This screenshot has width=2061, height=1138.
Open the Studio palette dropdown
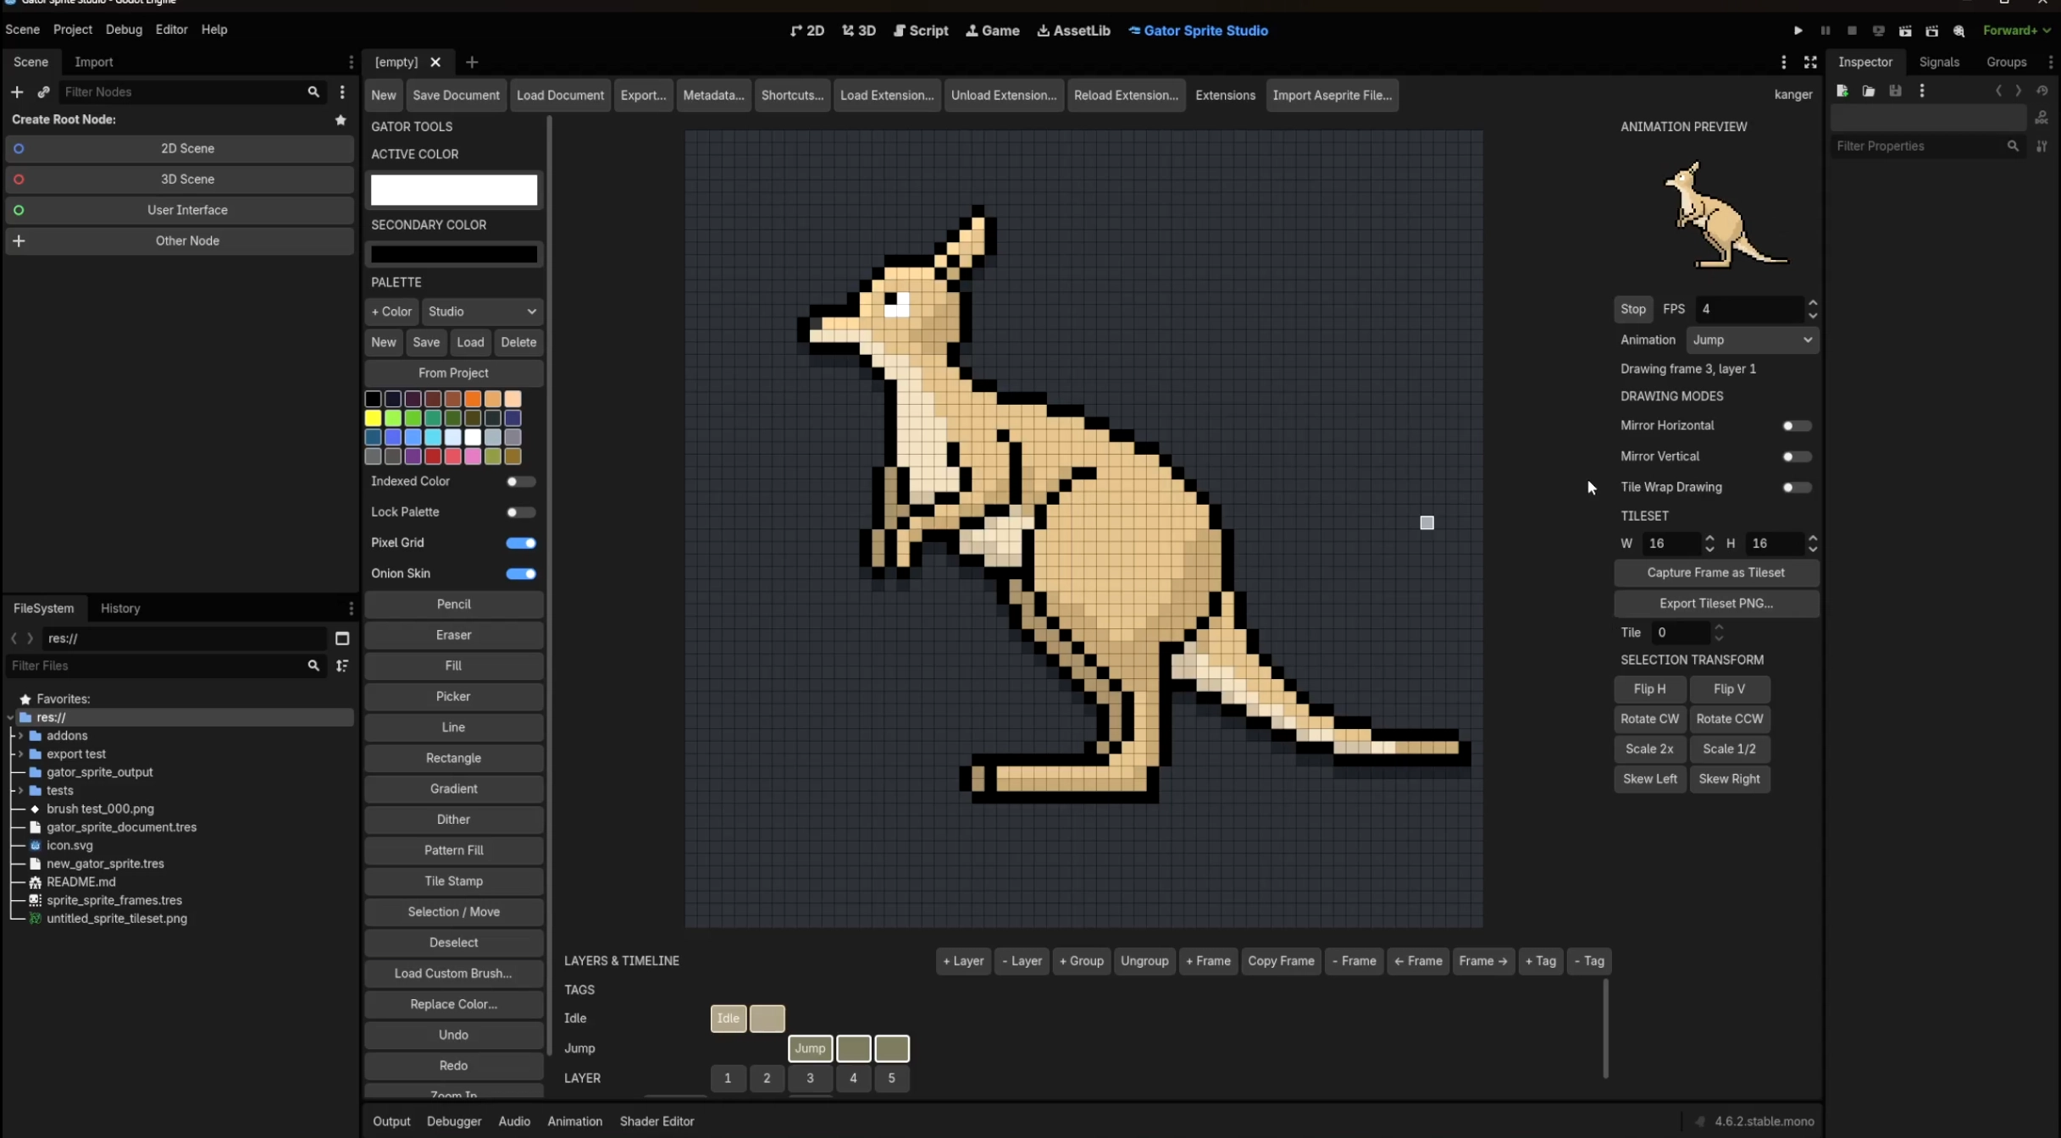click(482, 312)
